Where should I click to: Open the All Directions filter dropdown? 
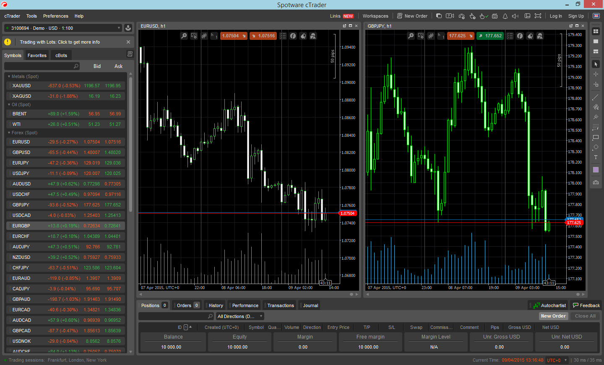240,316
